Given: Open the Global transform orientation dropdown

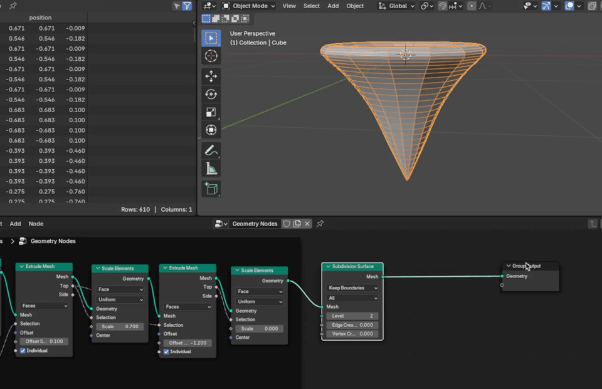Looking at the screenshot, I should point(396,6).
